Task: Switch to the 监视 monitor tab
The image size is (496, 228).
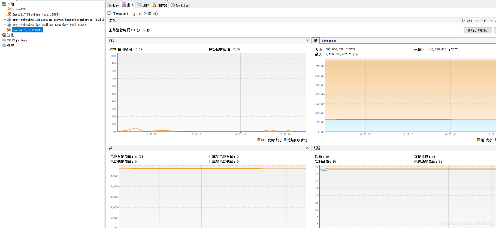Action: click(x=128, y=5)
